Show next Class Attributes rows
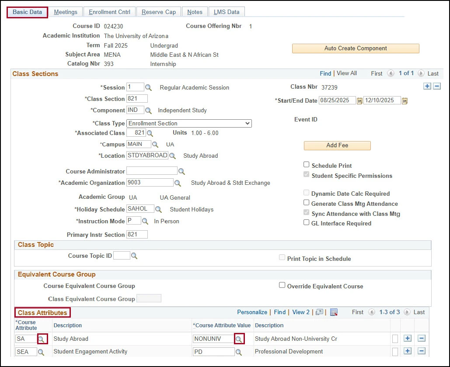Image resolution: width=450 pixels, height=367 pixels. click(407, 312)
